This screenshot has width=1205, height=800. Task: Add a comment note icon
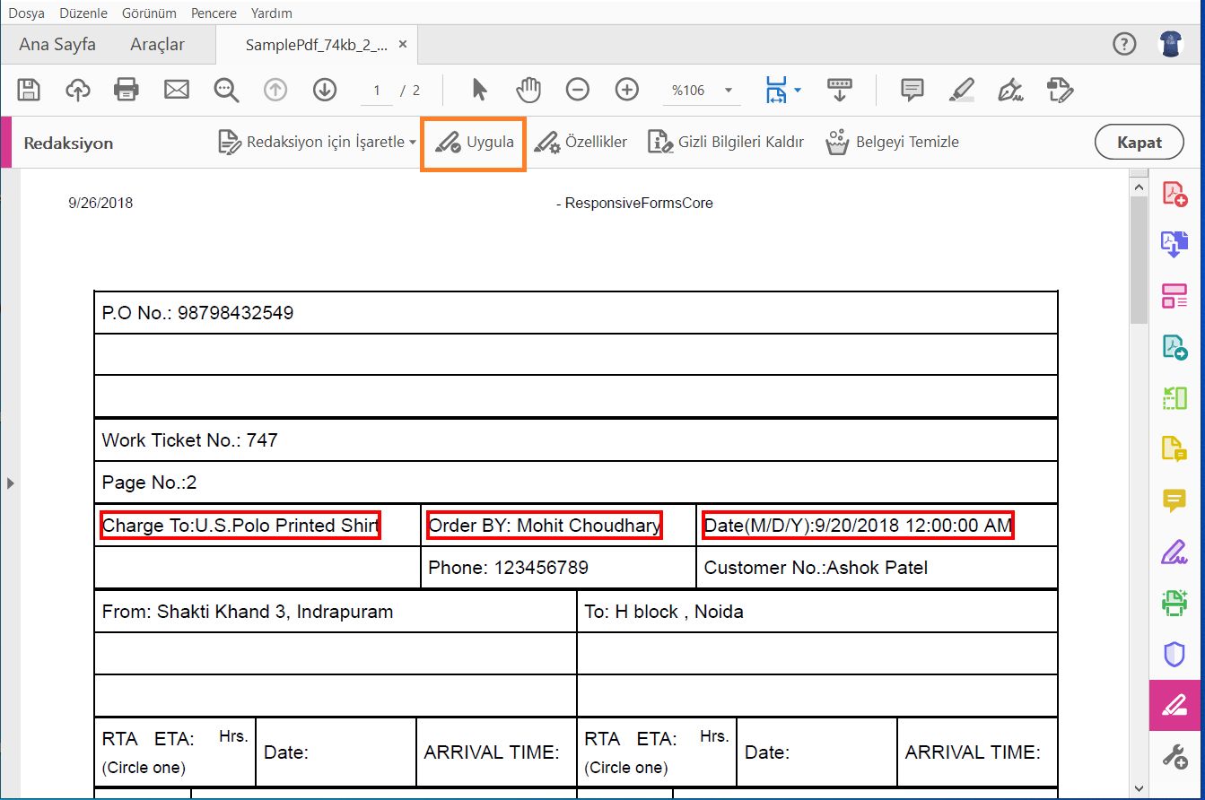tap(912, 90)
